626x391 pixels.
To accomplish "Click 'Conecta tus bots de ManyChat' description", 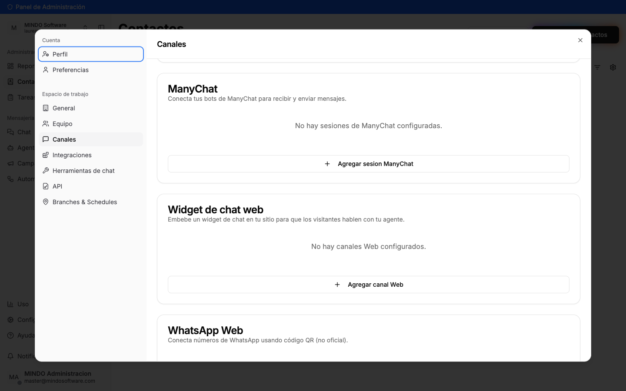I will point(257,99).
